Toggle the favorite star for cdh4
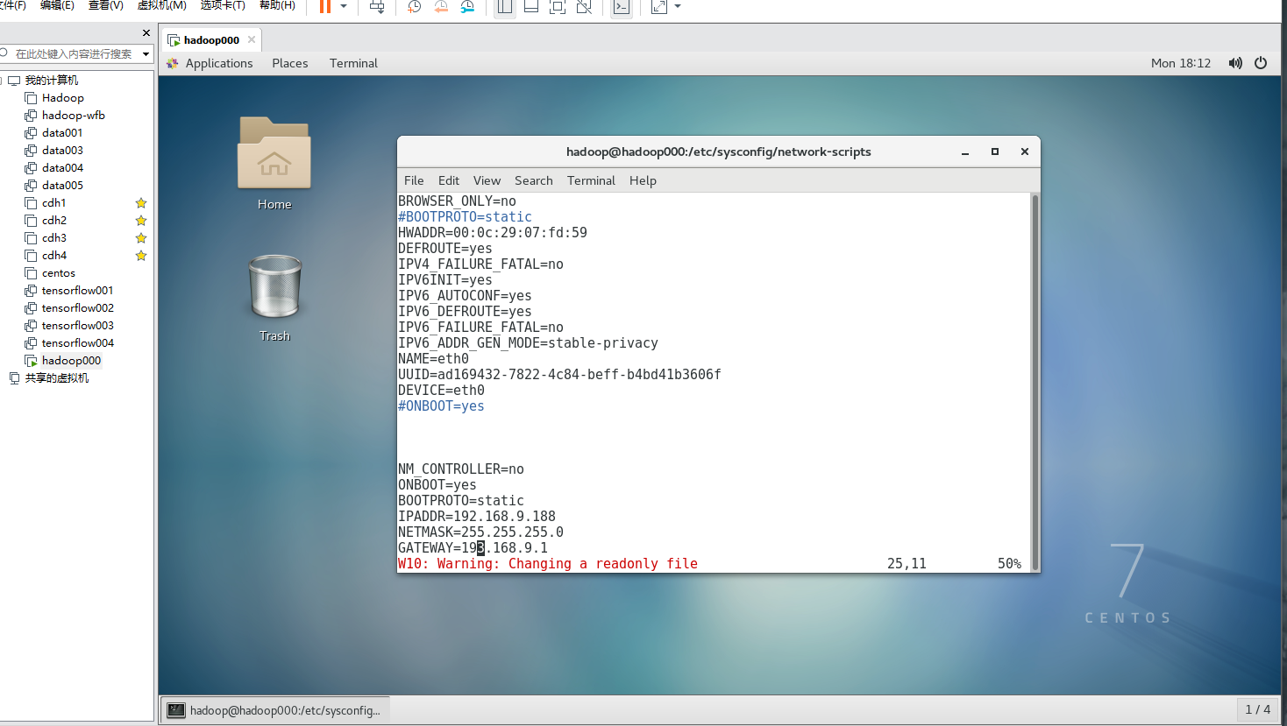 click(x=141, y=256)
